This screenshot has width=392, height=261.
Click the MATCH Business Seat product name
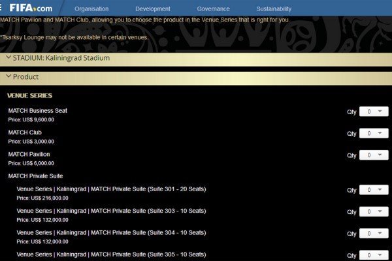point(37,110)
